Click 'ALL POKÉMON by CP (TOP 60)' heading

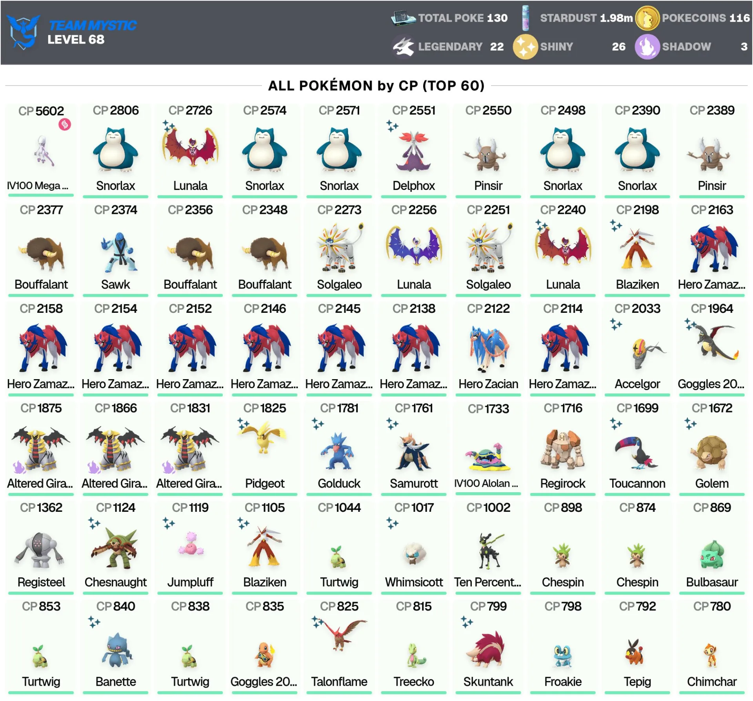(x=376, y=86)
